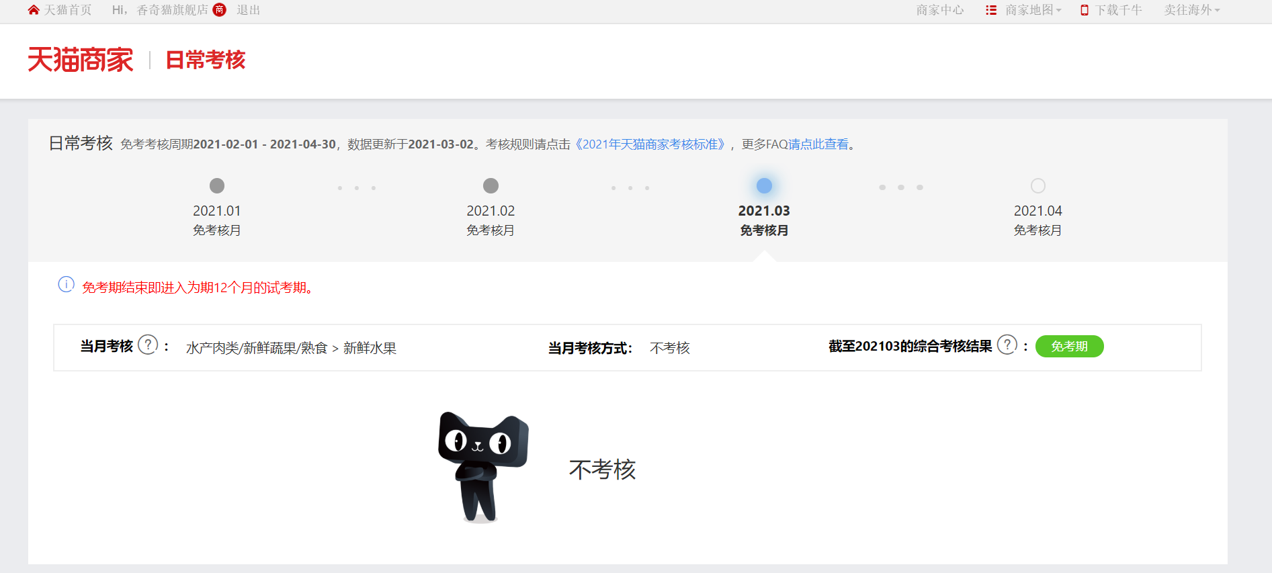The image size is (1272, 573).
Task: Click the 2021.04 month label
Action: (1038, 211)
